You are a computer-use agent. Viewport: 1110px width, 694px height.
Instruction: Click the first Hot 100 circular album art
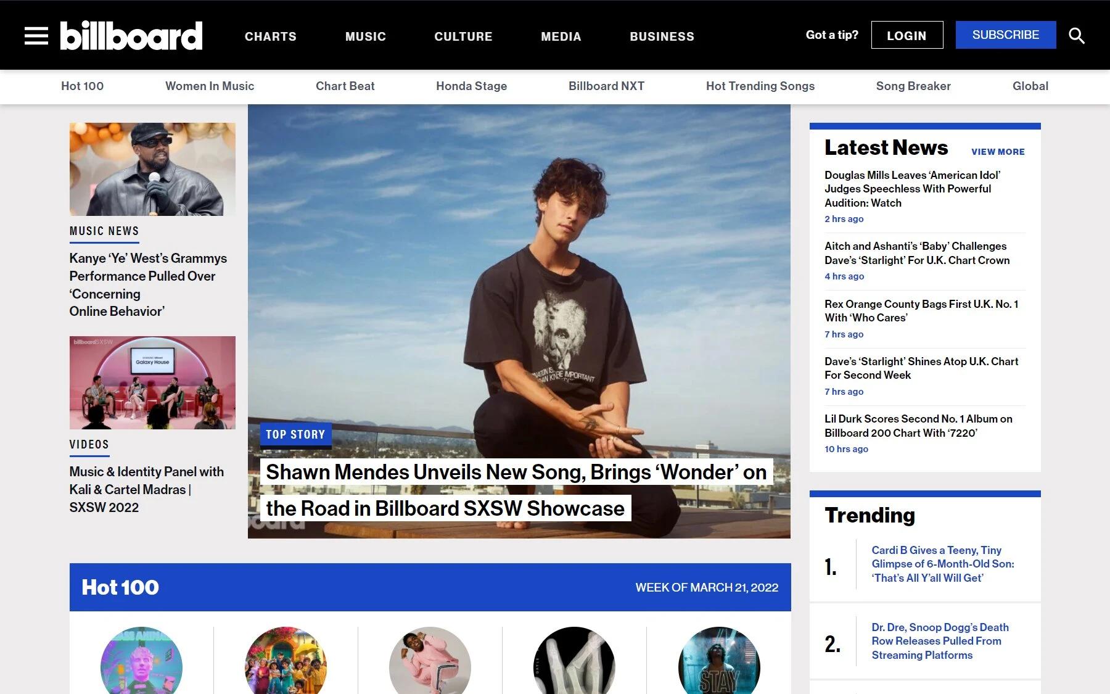[141, 663]
